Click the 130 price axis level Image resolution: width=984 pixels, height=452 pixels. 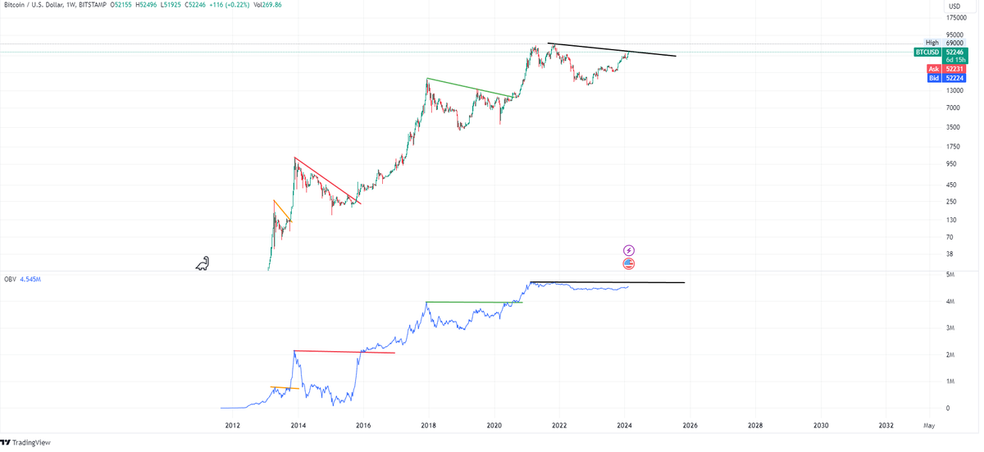(951, 219)
